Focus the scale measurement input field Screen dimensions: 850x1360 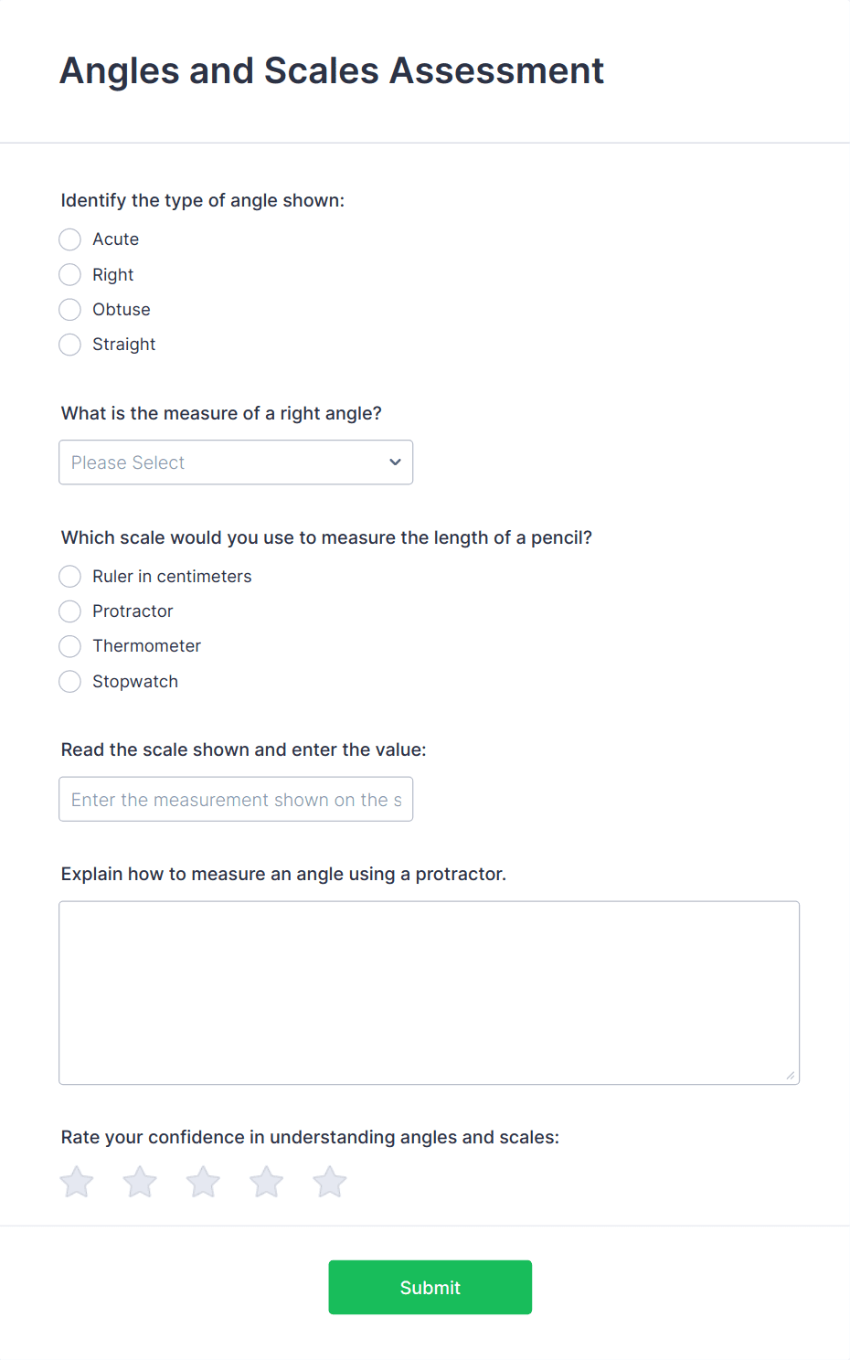click(x=236, y=799)
